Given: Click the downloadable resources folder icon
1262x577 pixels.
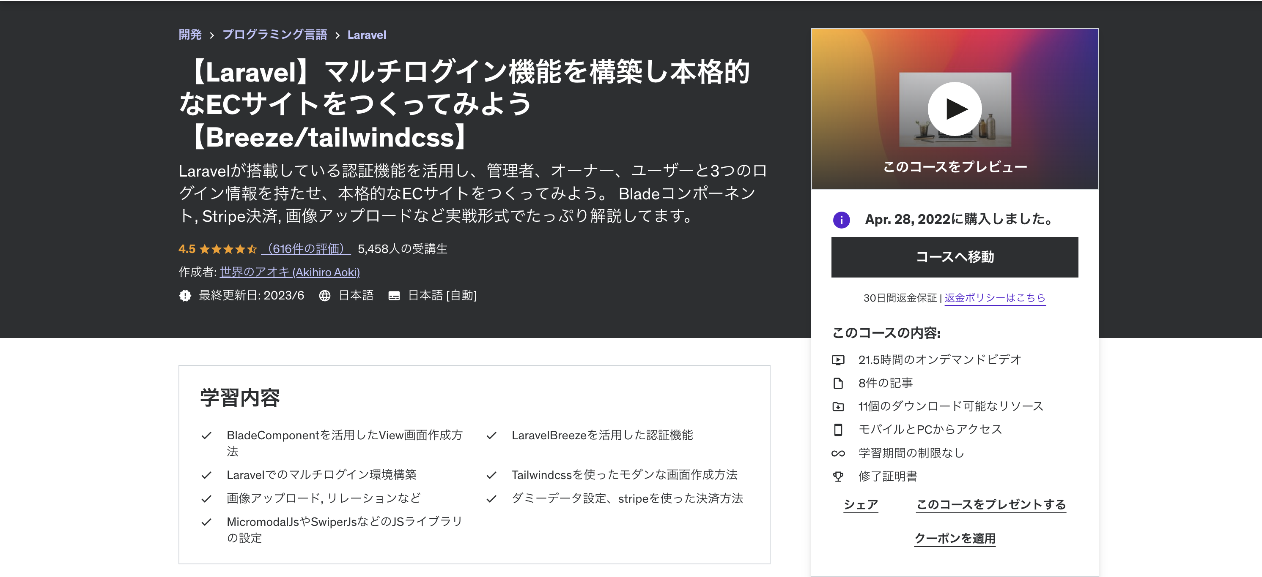Looking at the screenshot, I should [838, 407].
